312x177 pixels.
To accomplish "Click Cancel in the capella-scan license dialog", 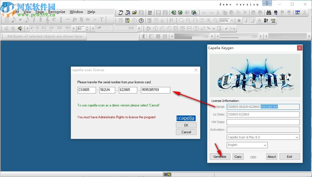I will [186, 132].
